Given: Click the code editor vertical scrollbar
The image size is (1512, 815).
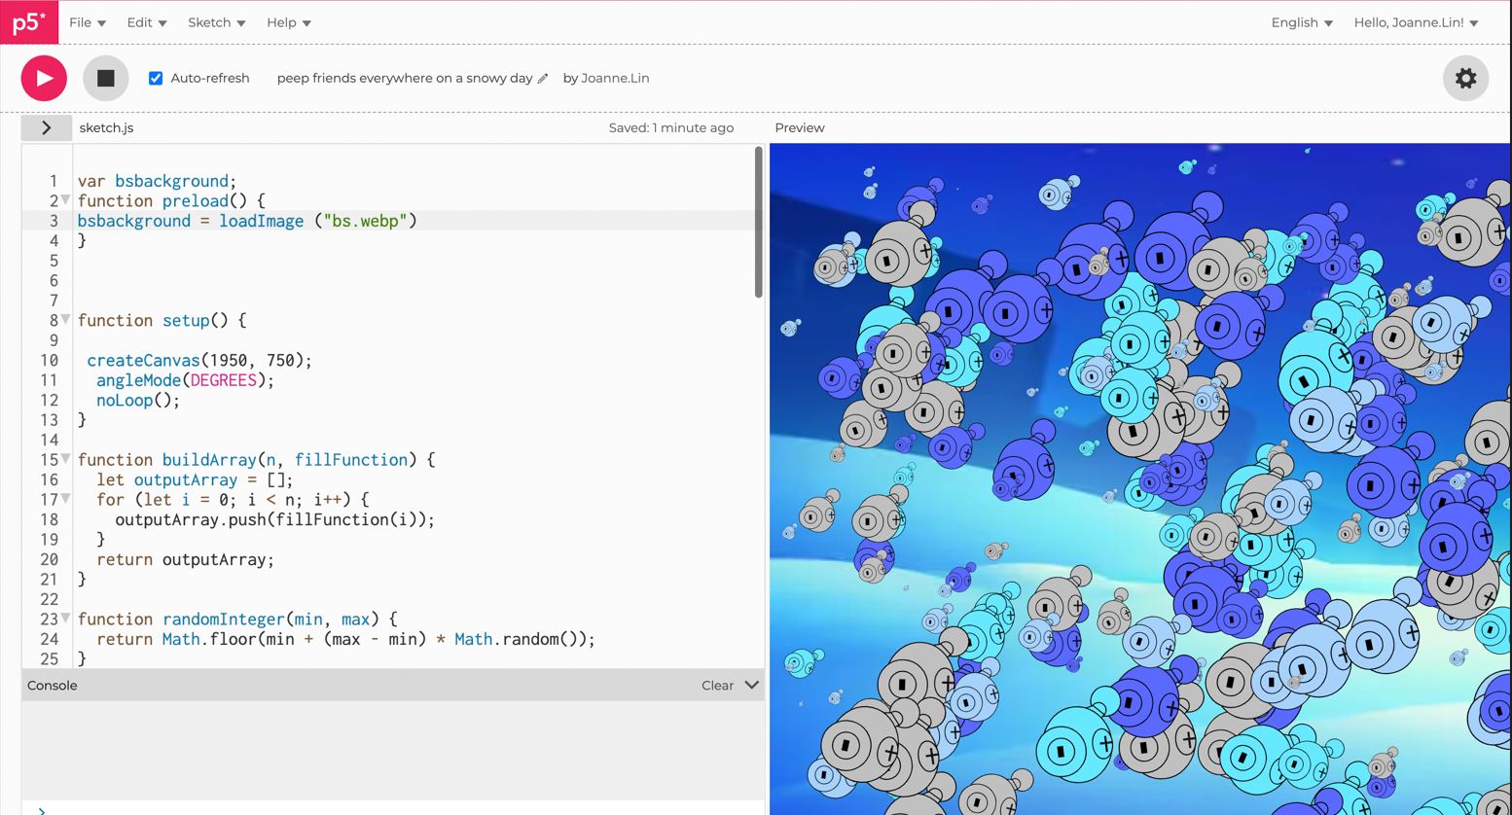Looking at the screenshot, I should tap(758, 224).
